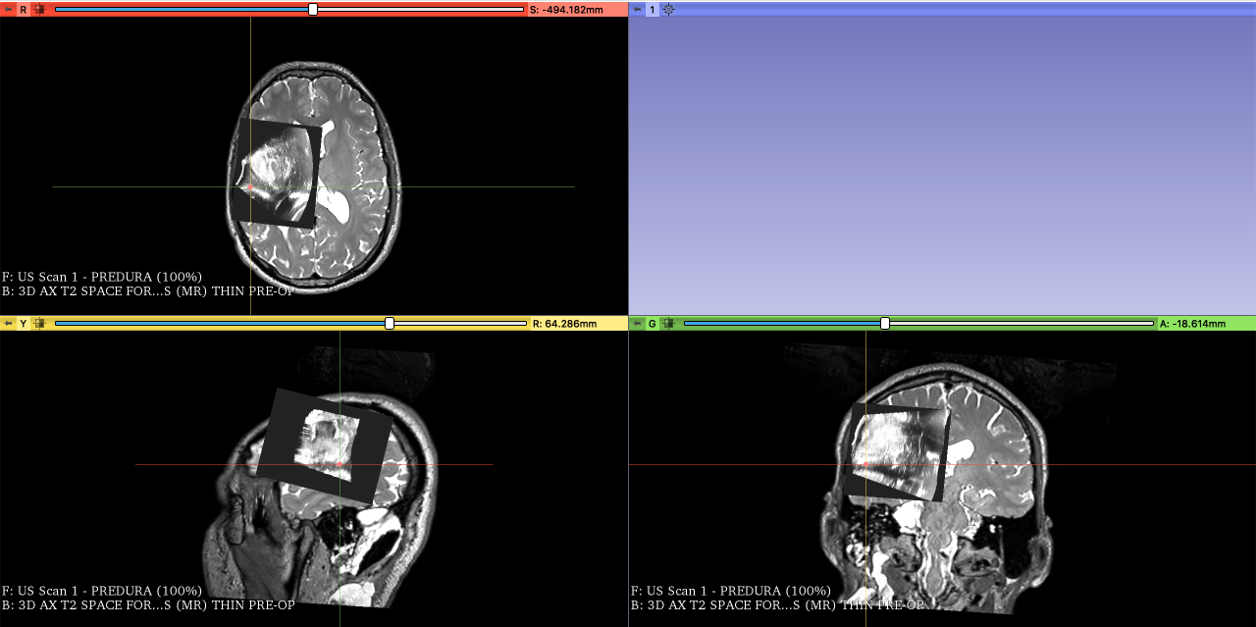Pin open the red axial view controller
This screenshot has width=1256, height=627.
pyautogui.click(x=6, y=9)
